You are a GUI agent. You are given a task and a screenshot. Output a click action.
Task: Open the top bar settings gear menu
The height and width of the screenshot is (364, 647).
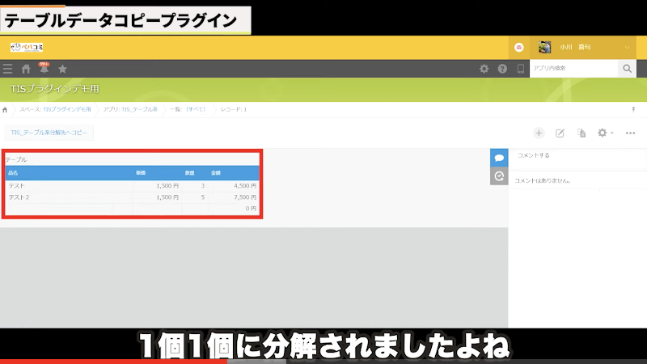coord(484,70)
